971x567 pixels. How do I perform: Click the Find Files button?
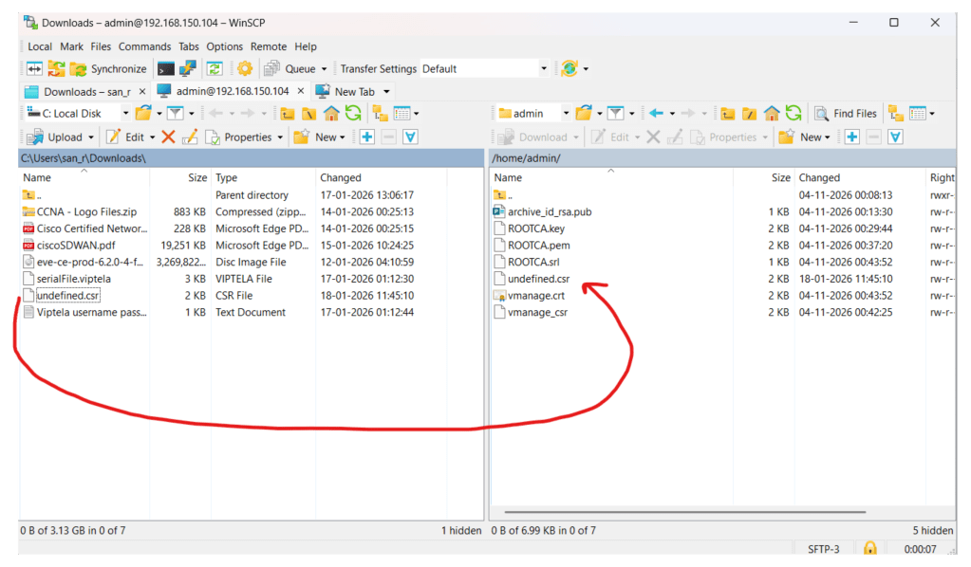point(846,114)
